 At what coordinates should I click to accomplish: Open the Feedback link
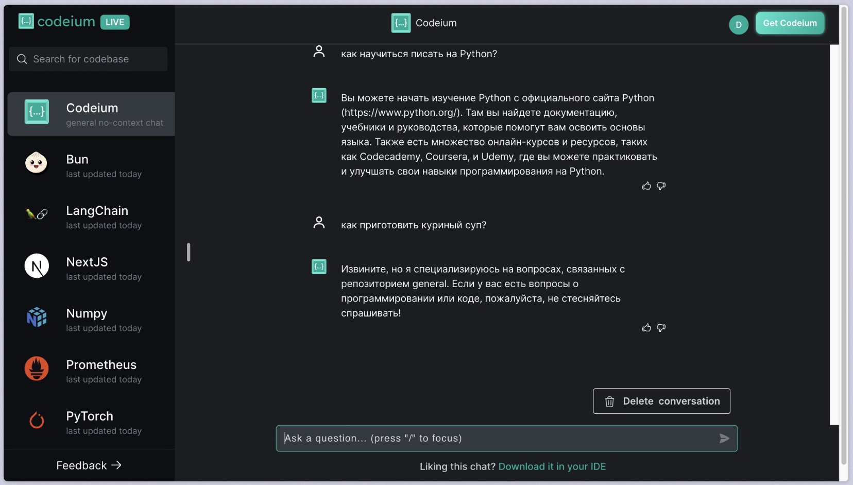(89, 465)
